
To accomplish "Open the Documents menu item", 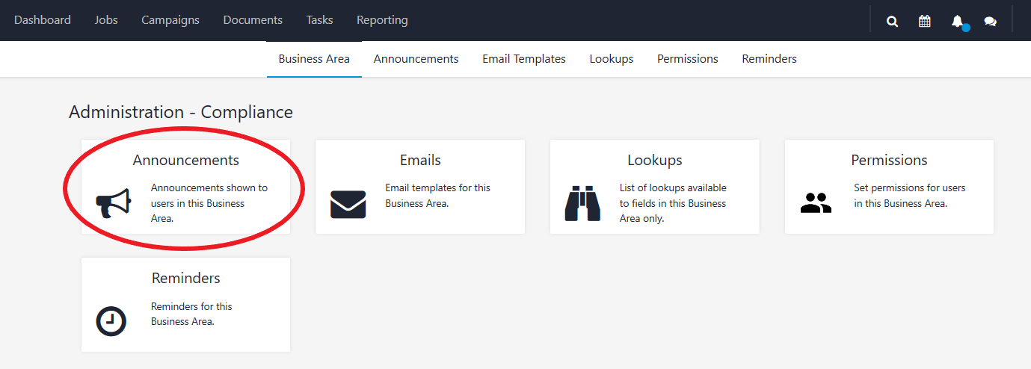I will click(x=253, y=20).
